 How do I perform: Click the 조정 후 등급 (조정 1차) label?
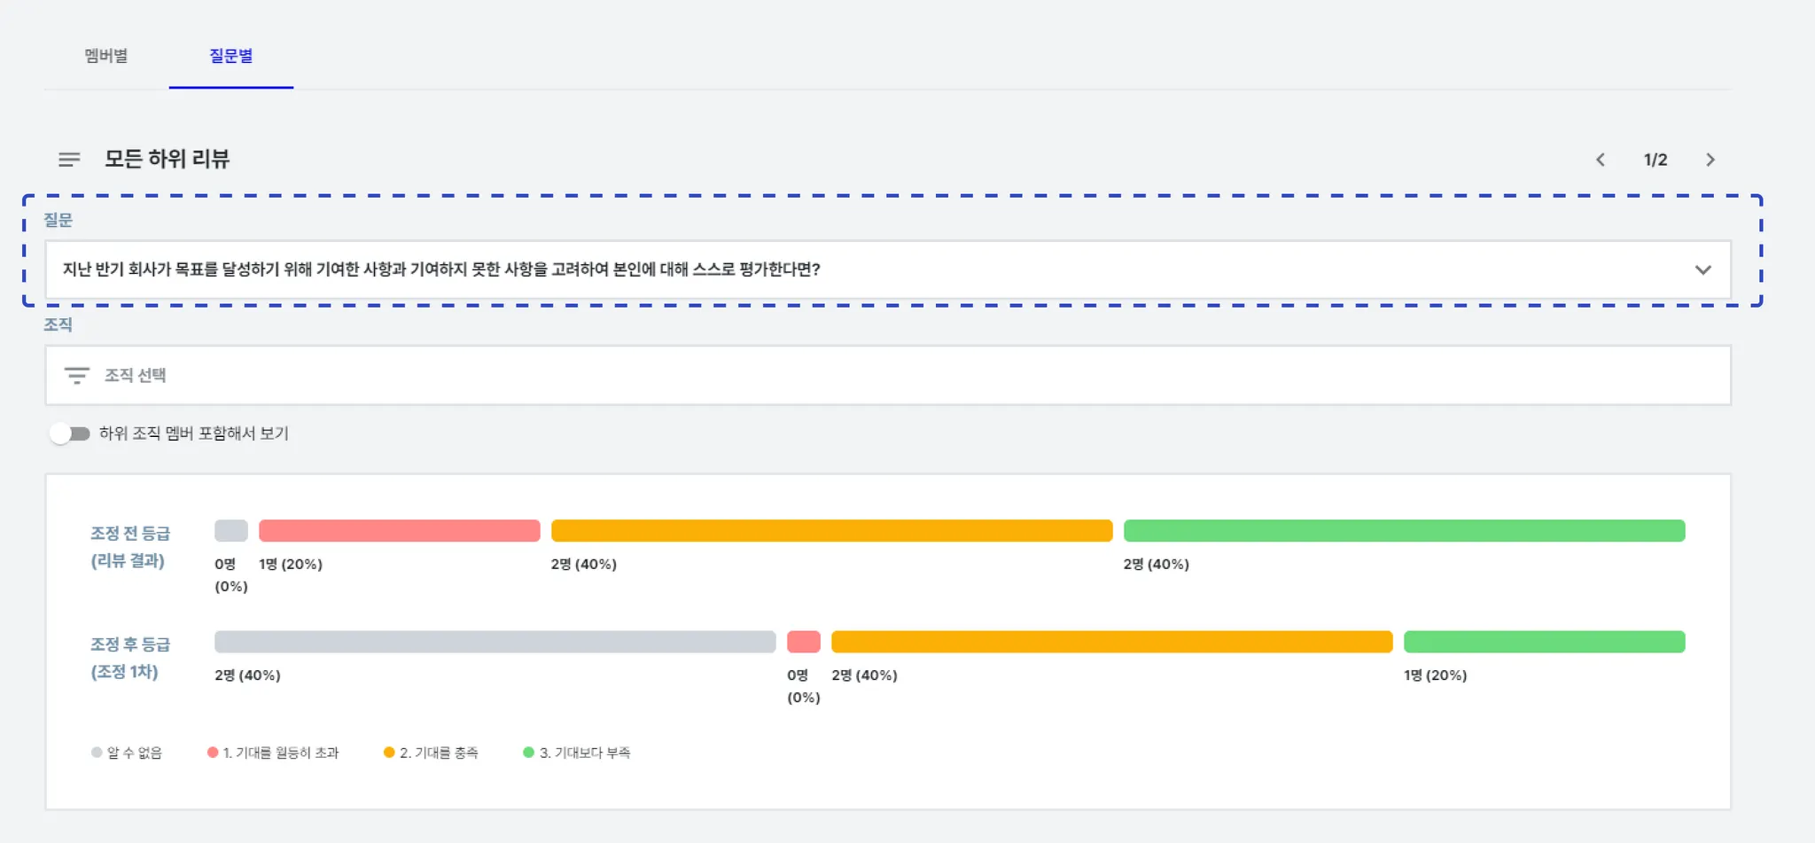(x=129, y=658)
